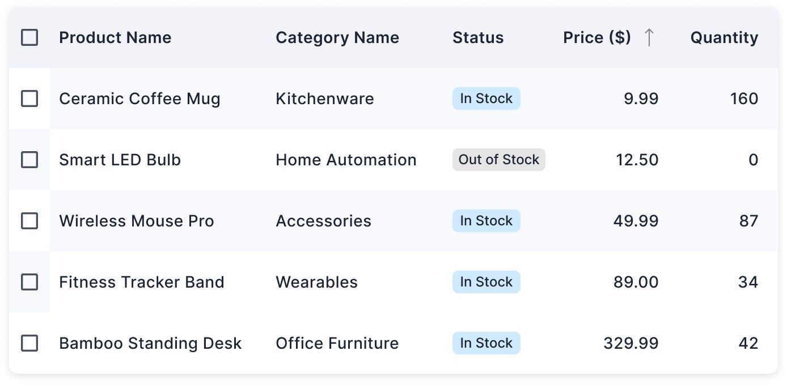
Task: Select the Smart LED Bulb row checkbox
Action: 29,160
